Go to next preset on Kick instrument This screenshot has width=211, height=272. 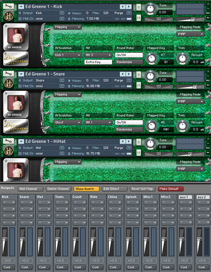(129, 6)
